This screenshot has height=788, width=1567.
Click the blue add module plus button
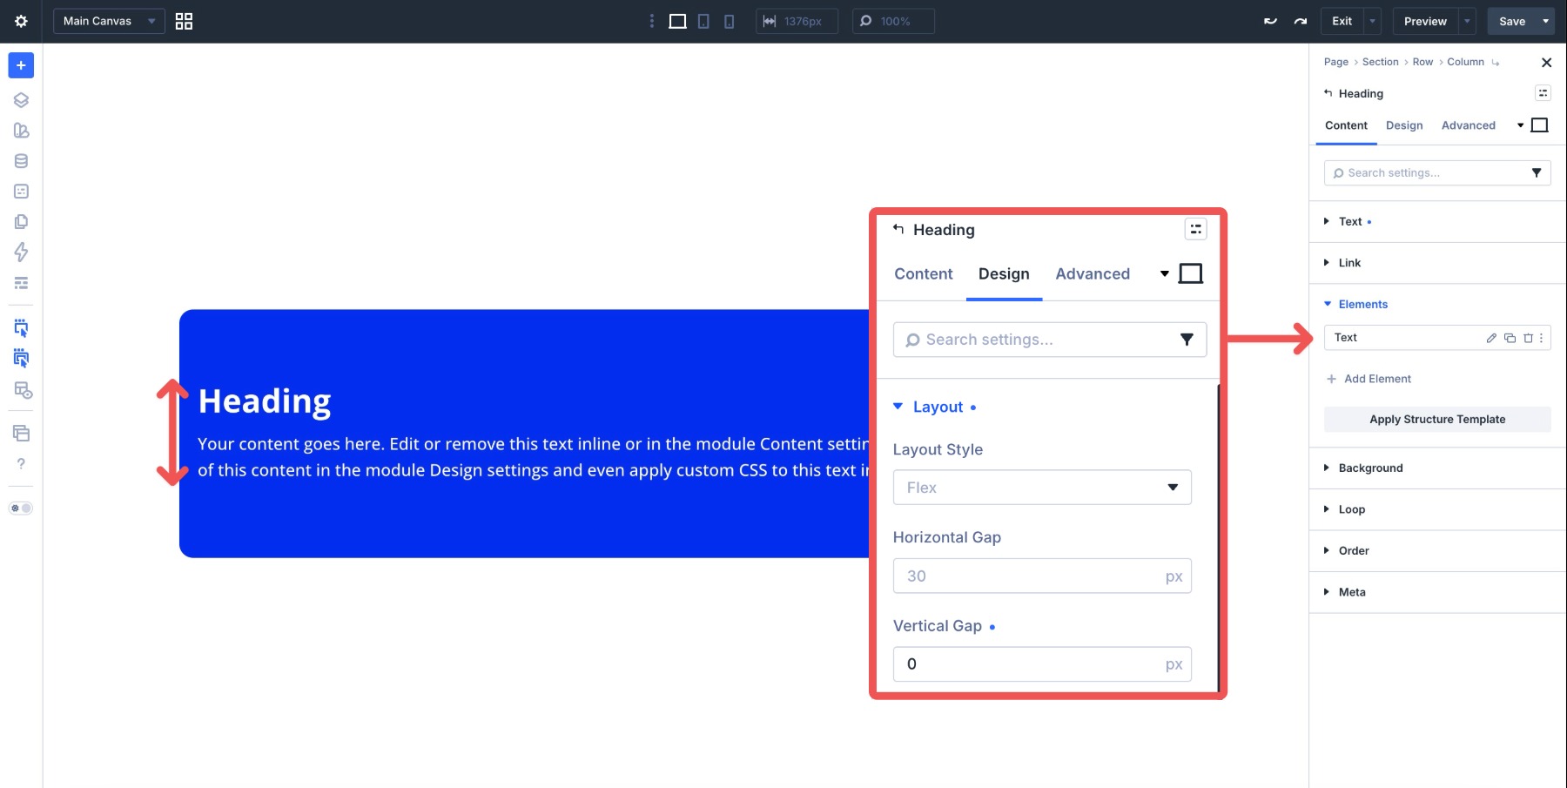click(x=21, y=65)
